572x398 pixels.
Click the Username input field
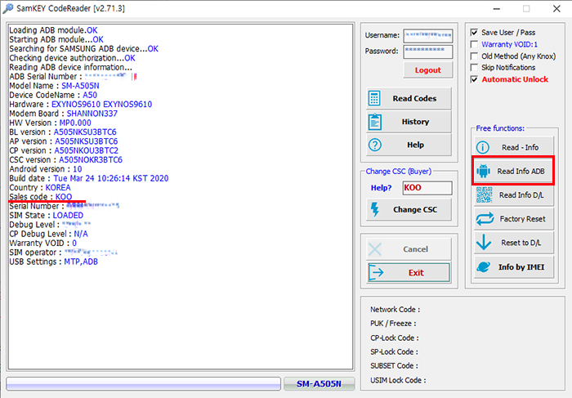(428, 36)
